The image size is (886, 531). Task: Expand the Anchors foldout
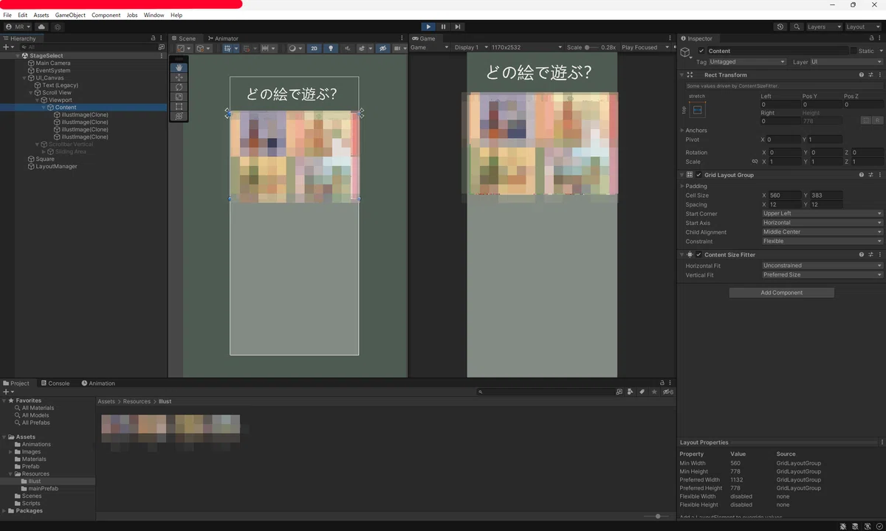(682, 131)
